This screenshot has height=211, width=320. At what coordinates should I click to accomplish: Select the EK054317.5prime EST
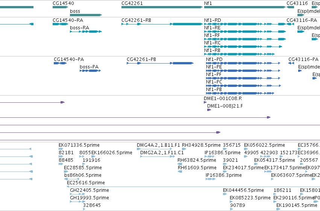[x=256, y=164]
